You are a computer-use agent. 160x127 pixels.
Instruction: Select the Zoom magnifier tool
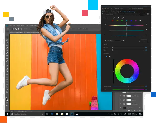coord(7,92)
